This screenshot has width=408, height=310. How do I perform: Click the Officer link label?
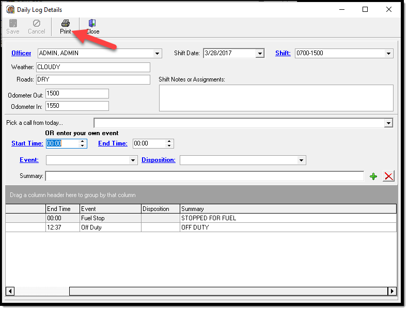pos(21,53)
